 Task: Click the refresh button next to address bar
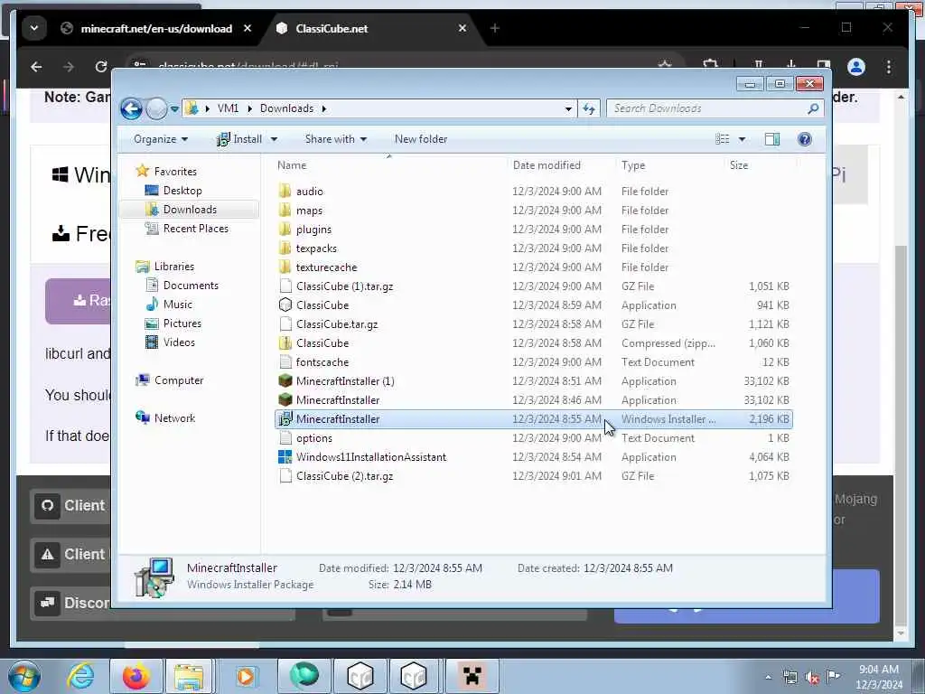(x=589, y=108)
